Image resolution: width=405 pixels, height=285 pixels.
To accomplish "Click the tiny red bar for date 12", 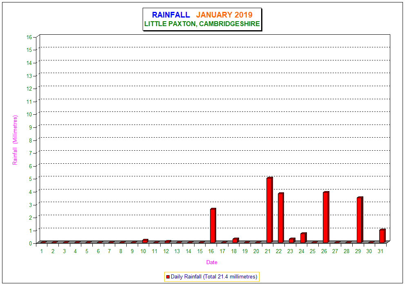I will click(168, 242).
